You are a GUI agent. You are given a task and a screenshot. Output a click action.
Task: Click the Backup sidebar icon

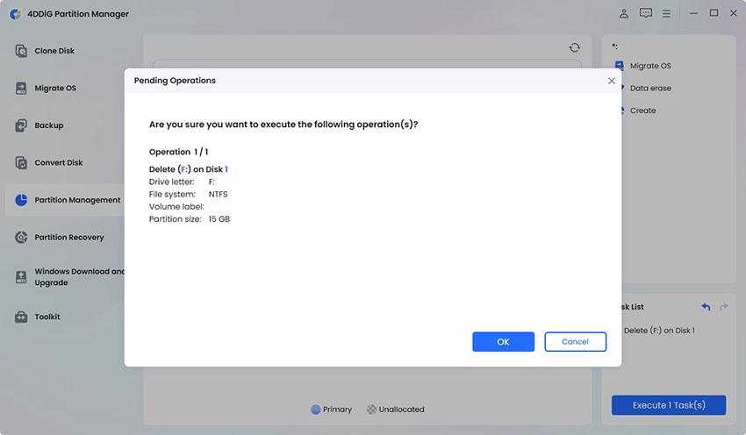21,125
